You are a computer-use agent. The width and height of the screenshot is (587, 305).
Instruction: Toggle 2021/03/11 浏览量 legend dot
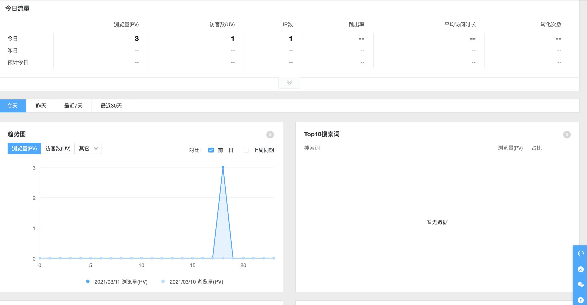(x=88, y=281)
